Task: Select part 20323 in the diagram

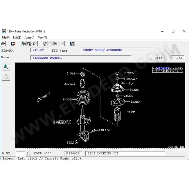Action: pyautogui.click(x=135, y=102)
